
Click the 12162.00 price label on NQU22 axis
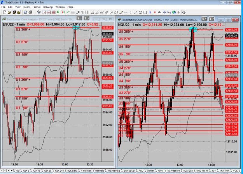231,30
